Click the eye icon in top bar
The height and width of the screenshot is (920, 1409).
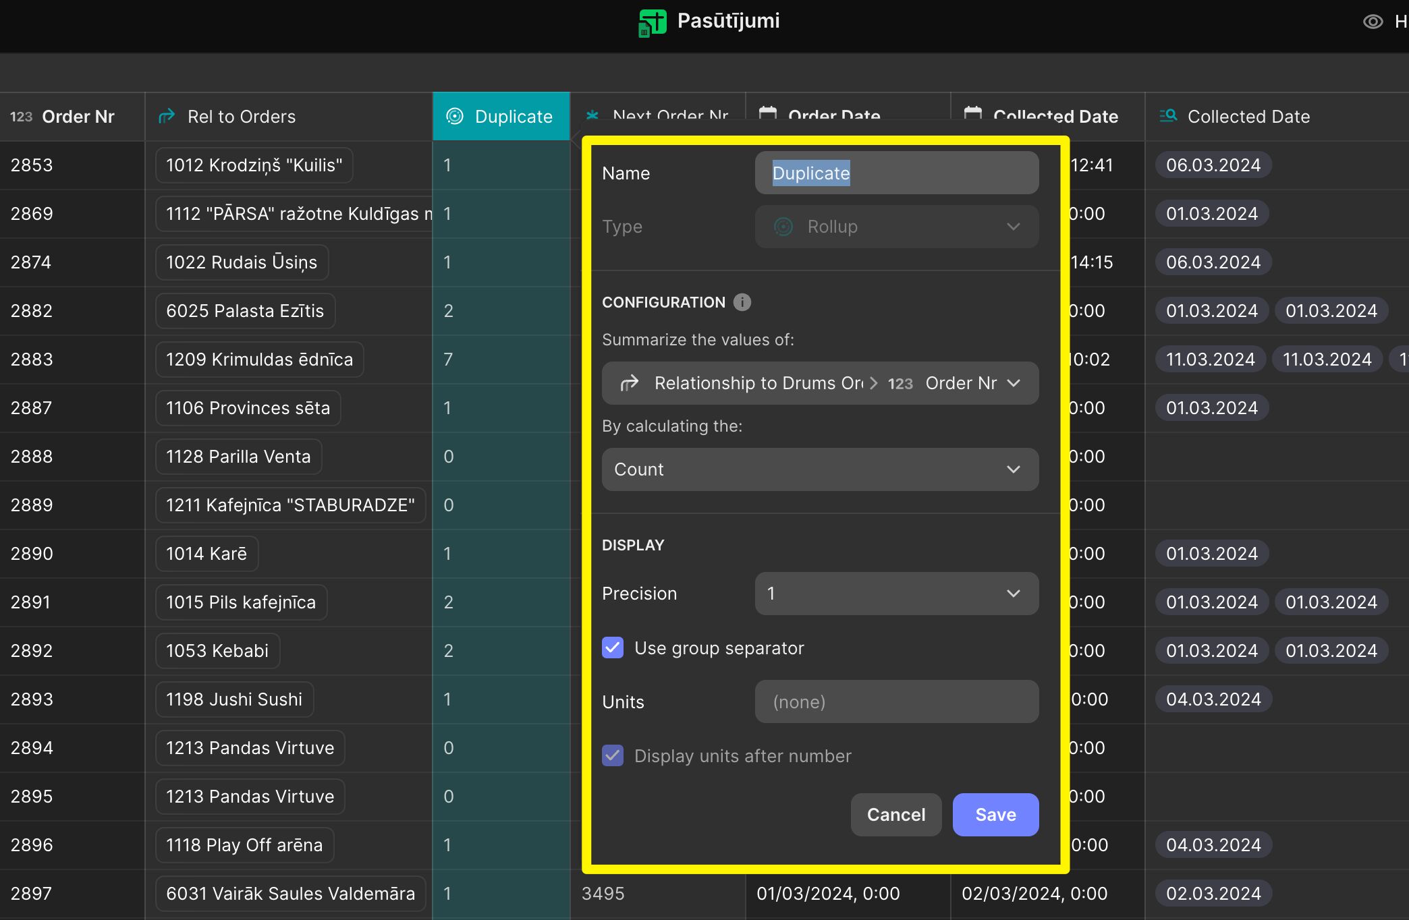[1373, 22]
